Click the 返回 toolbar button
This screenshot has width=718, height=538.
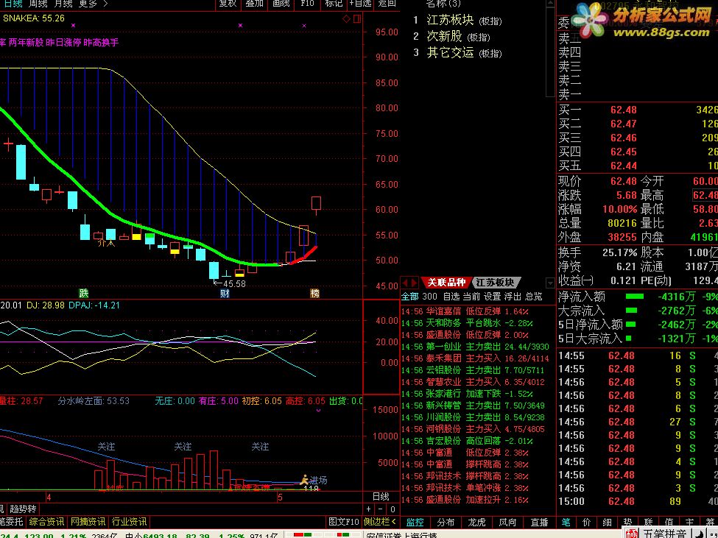(387, 4)
